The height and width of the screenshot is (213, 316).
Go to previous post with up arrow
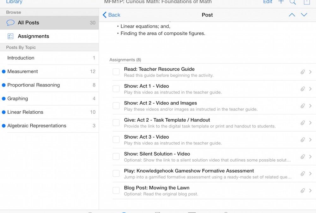pyautogui.click(x=292, y=15)
